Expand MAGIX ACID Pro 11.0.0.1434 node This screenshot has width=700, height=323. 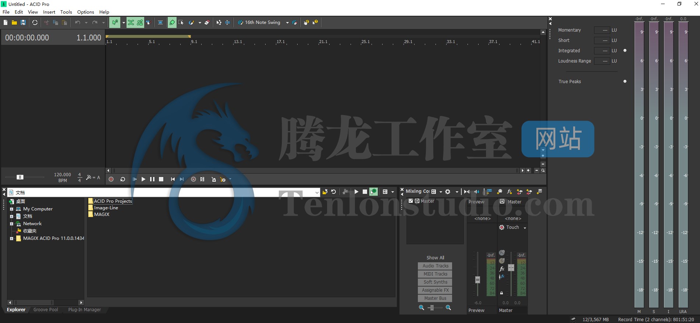point(11,238)
